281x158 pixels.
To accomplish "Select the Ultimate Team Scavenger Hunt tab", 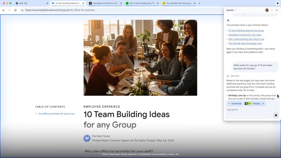I will tap(178, 3).
